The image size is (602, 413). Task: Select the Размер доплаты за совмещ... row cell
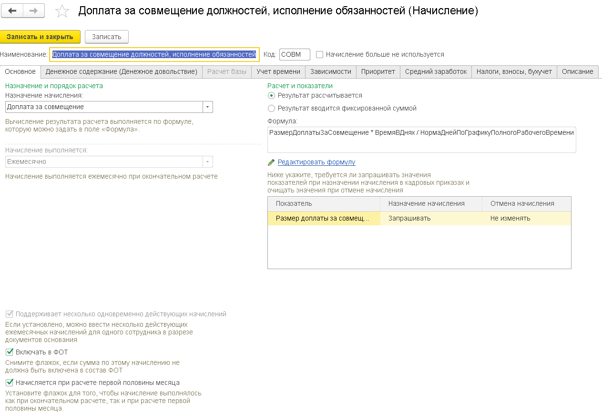point(324,219)
